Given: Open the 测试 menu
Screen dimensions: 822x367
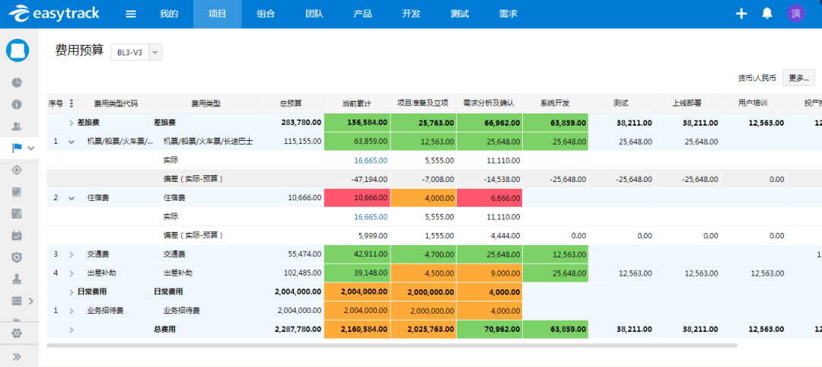Looking at the screenshot, I should [x=459, y=14].
